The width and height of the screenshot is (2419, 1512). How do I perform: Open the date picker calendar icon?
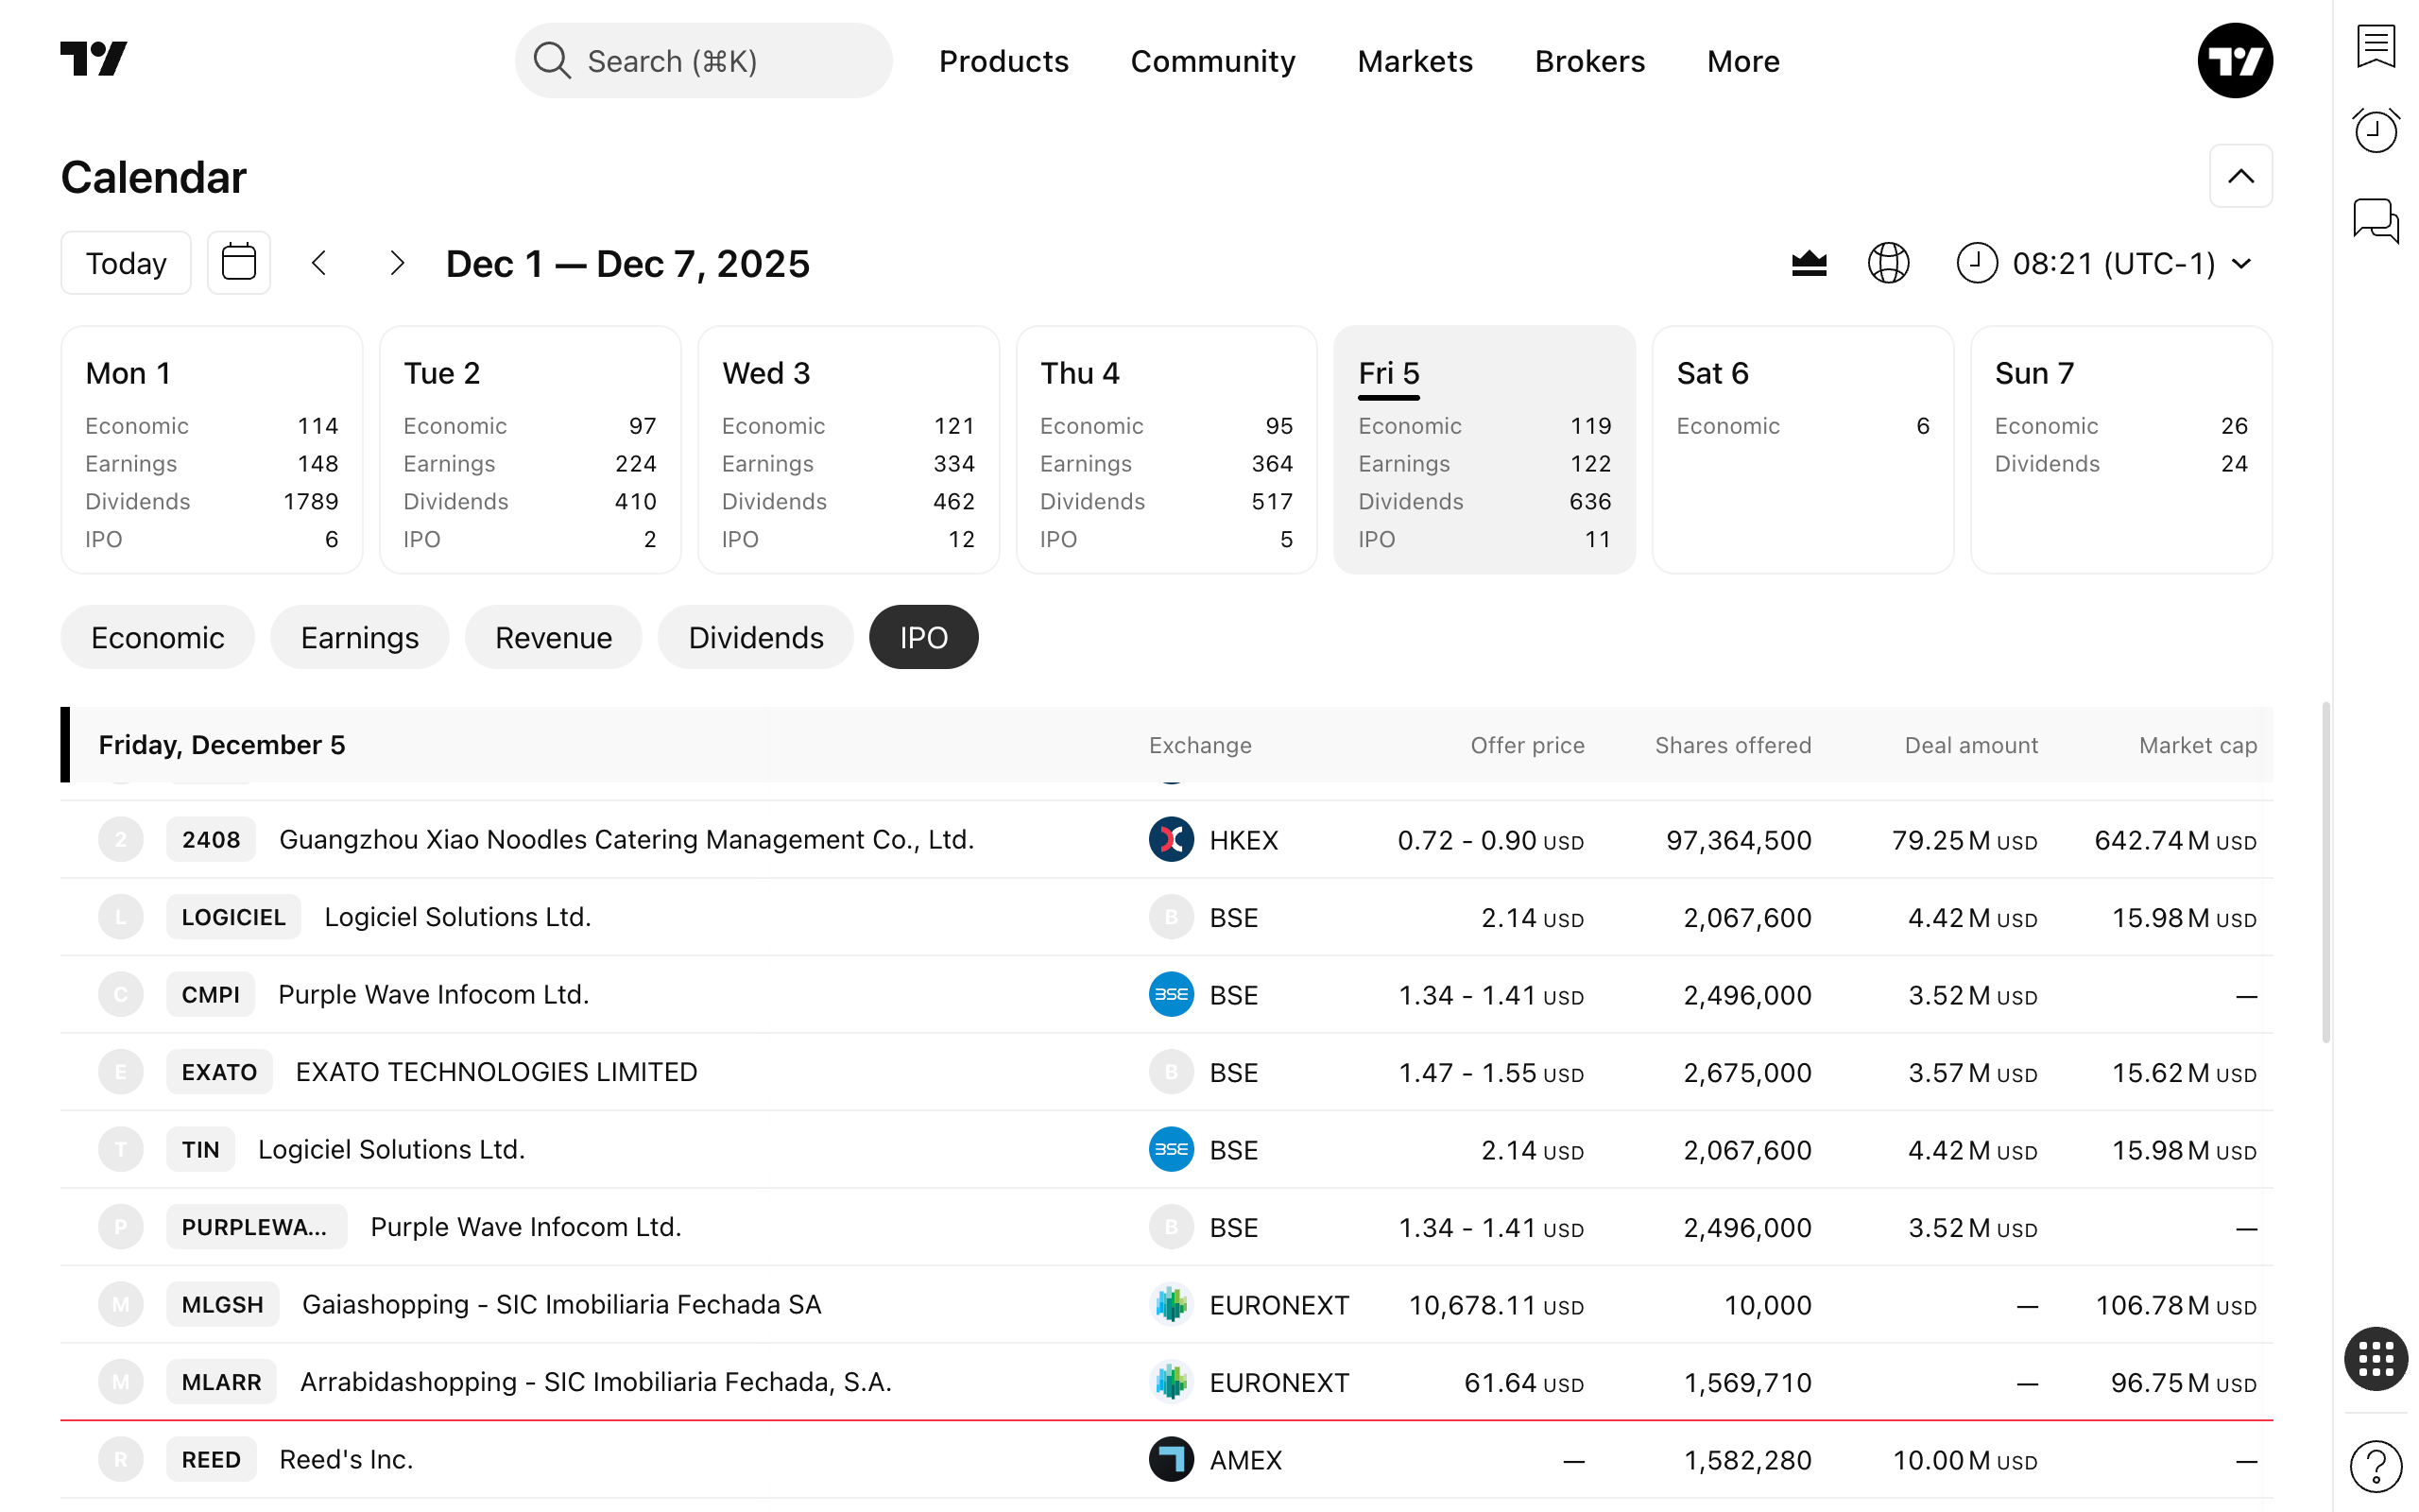[x=239, y=263]
